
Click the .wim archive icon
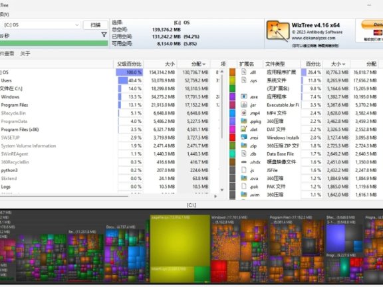coord(244,195)
